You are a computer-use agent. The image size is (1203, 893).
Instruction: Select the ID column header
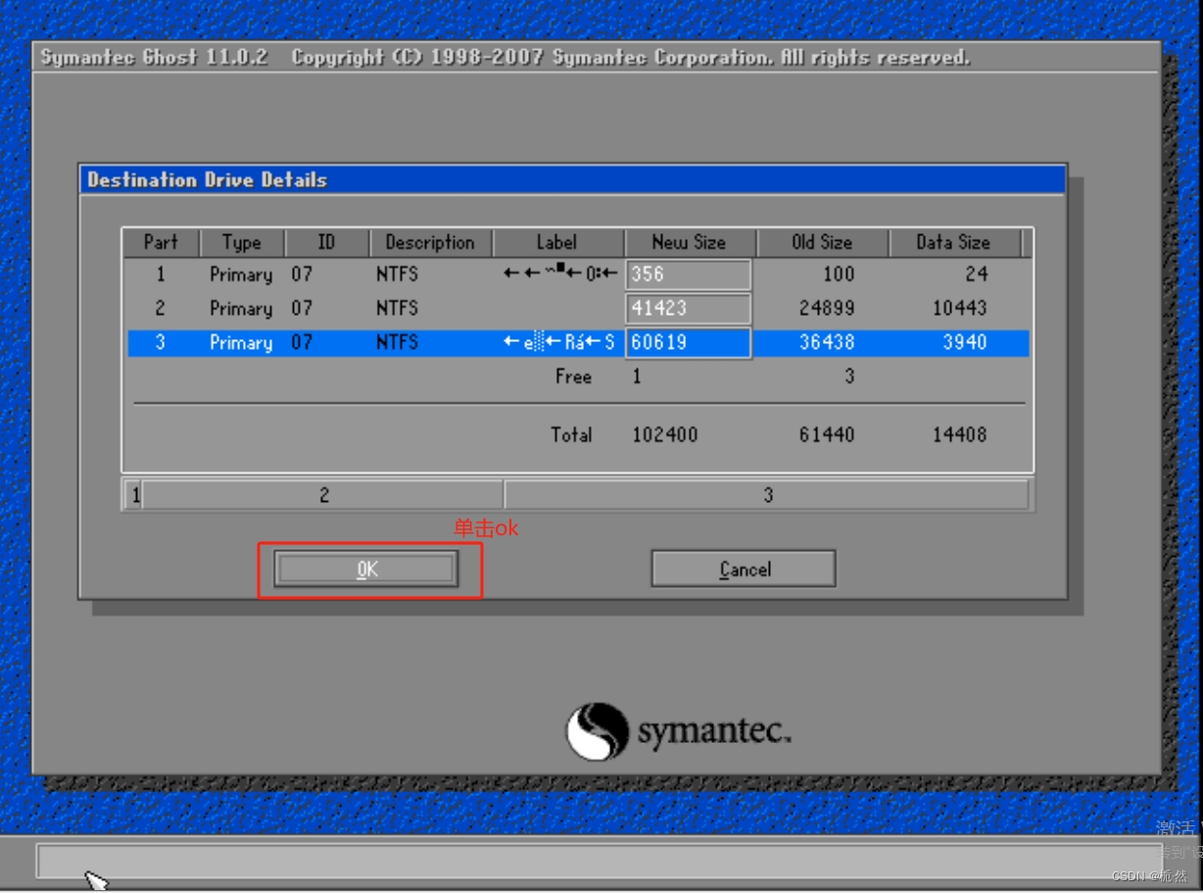326,242
